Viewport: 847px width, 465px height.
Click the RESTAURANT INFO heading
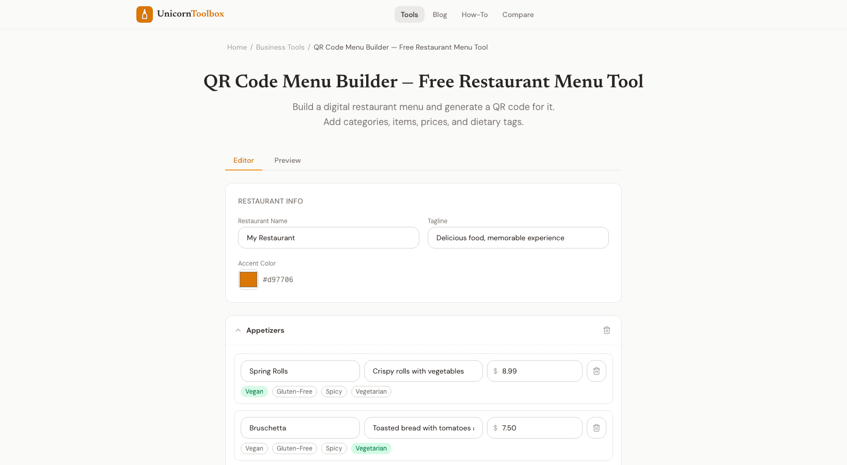click(x=271, y=201)
